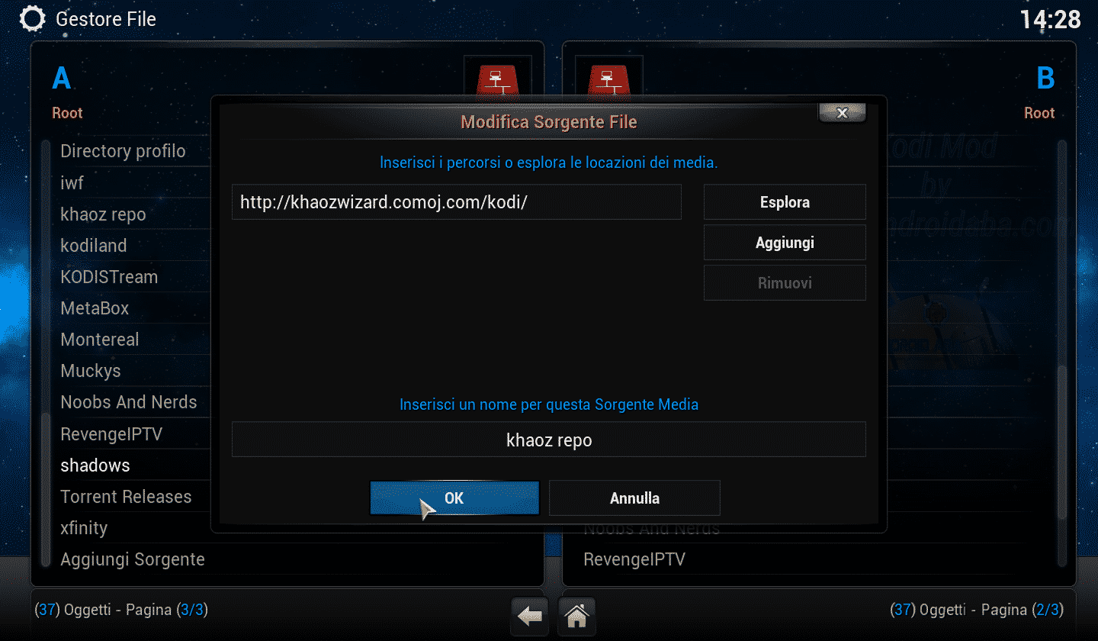This screenshot has width=1098, height=641.
Task: Edit the khaozwizard URL path field
Action: tap(457, 202)
